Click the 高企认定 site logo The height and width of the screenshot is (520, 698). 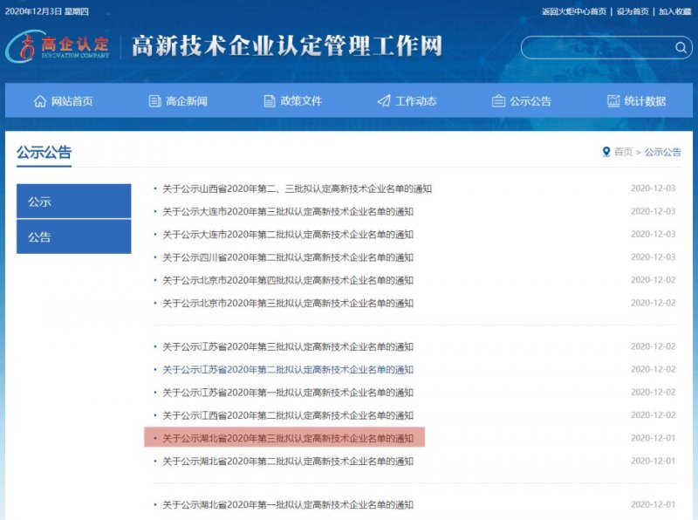tap(58, 46)
